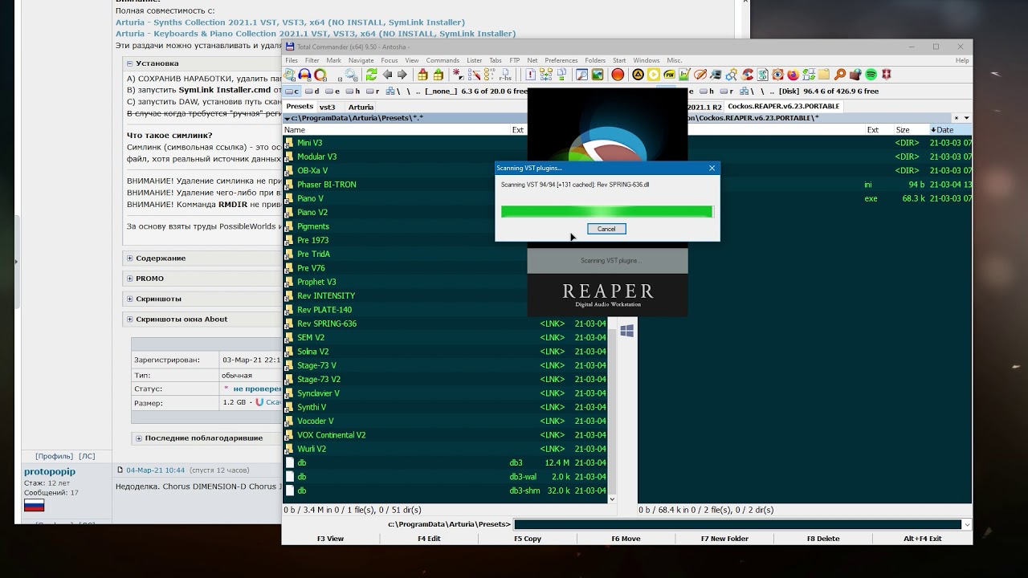
Task: Select the Pigments folder row
Action: click(406, 226)
